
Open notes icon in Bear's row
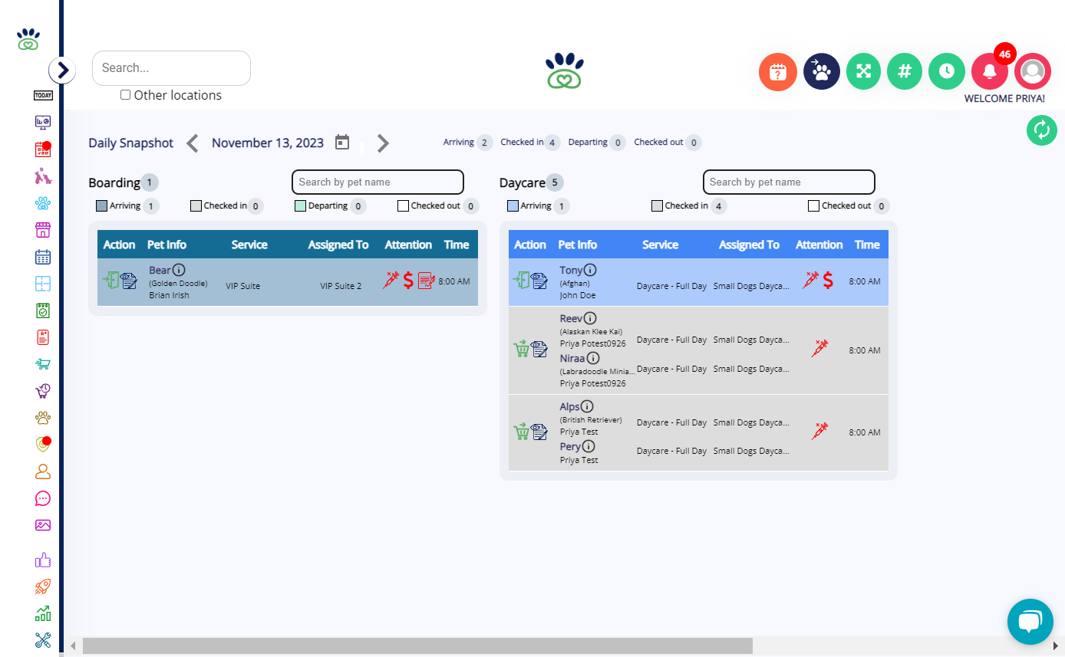129,281
